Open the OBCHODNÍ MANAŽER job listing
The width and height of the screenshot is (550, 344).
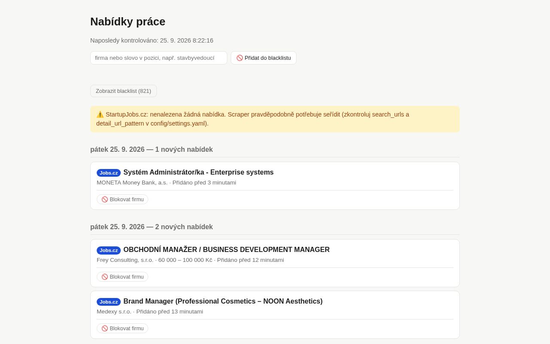pyautogui.click(x=226, y=250)
